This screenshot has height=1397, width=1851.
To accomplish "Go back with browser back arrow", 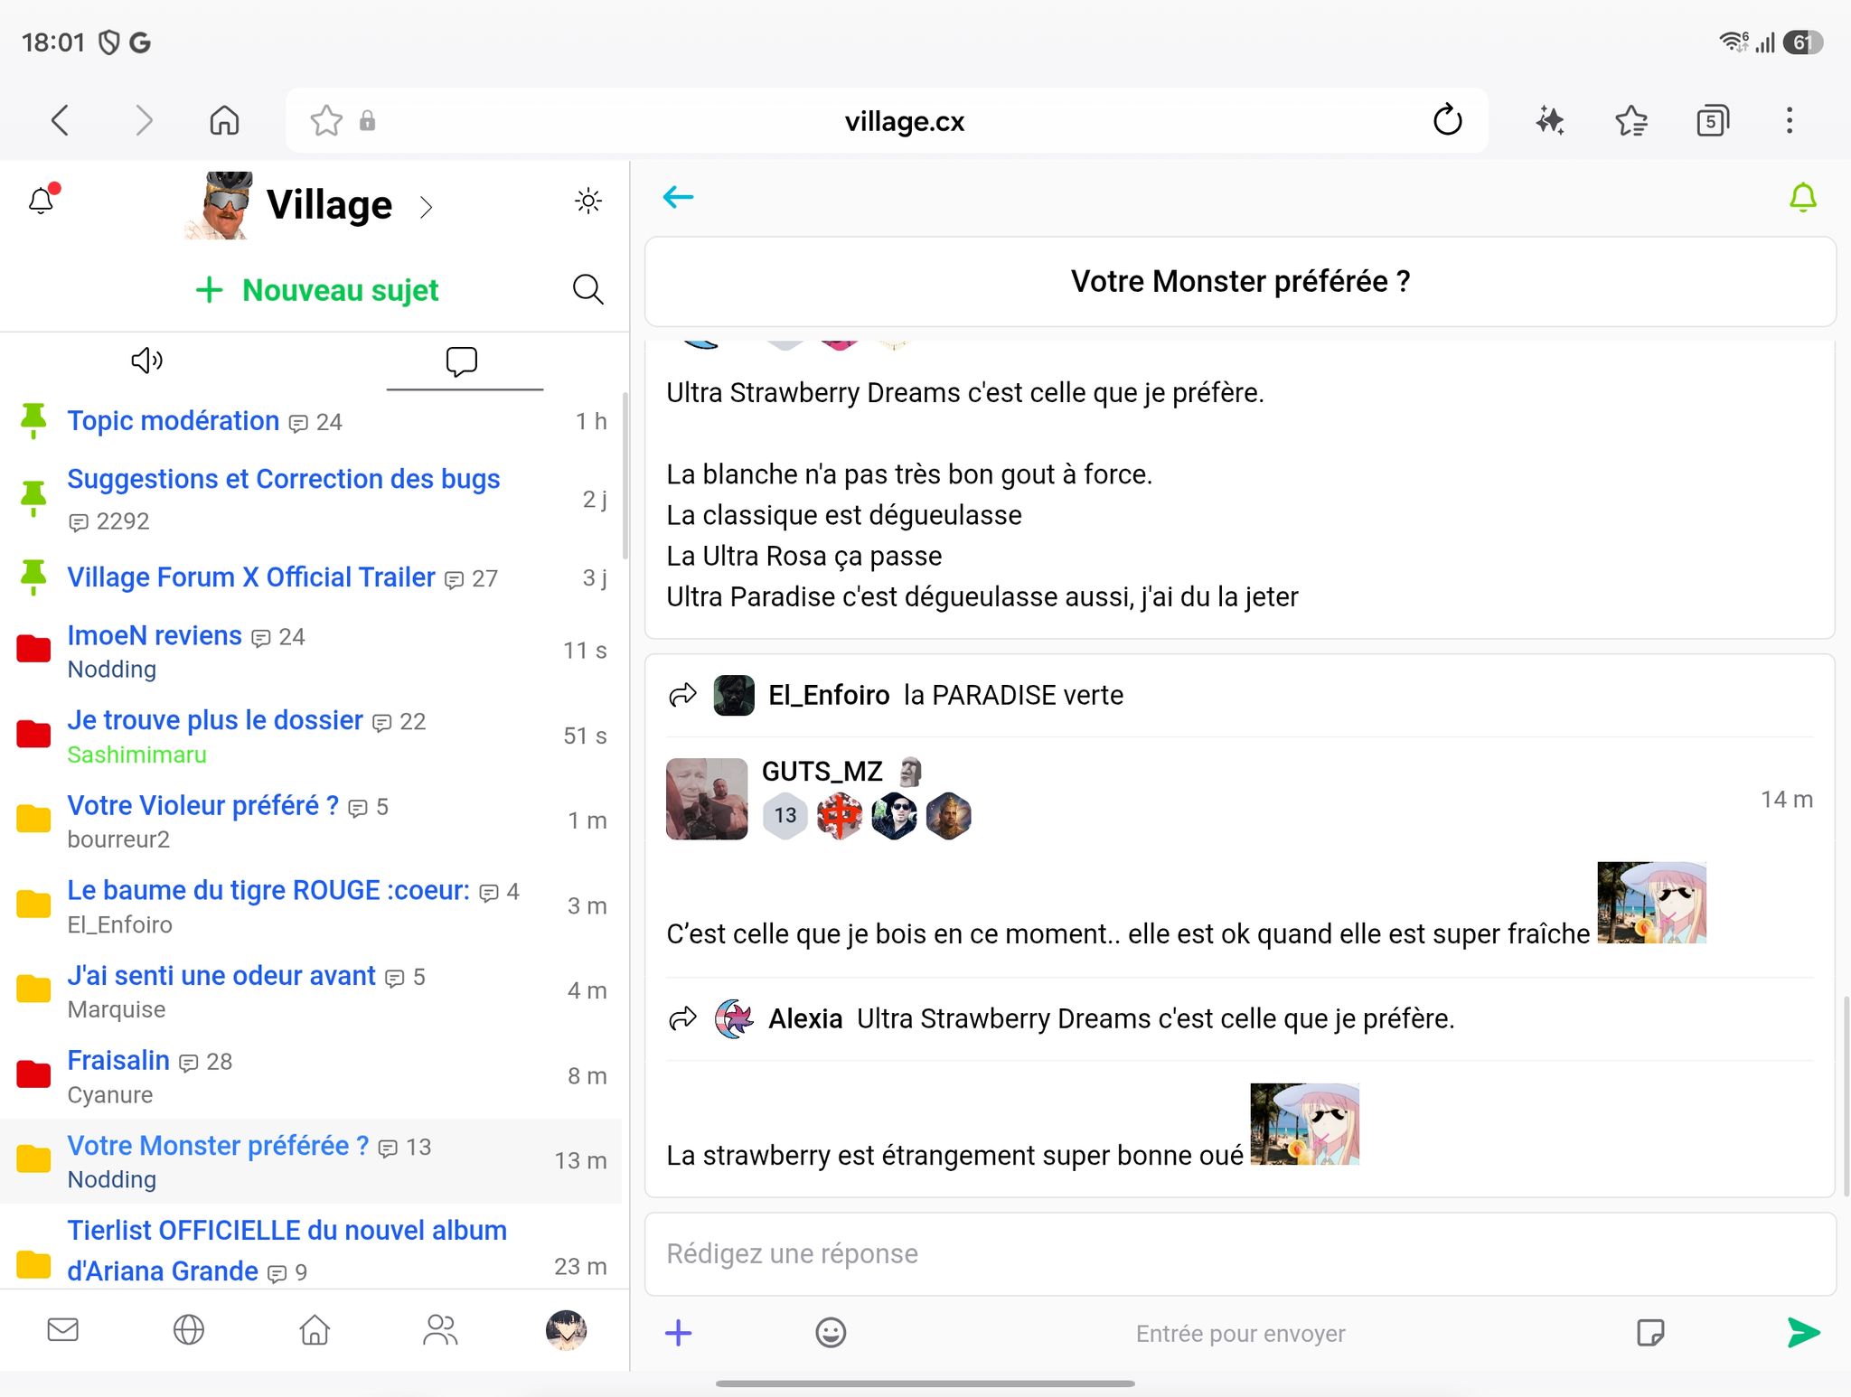I will point(60,120).
